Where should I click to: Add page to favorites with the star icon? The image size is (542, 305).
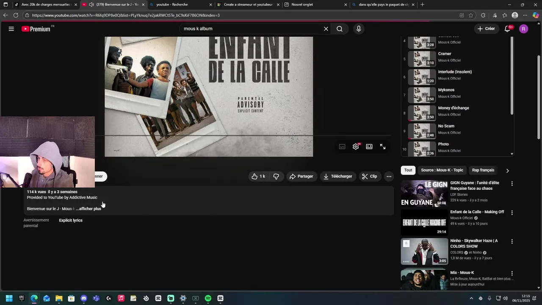click(x=471, y=15)
